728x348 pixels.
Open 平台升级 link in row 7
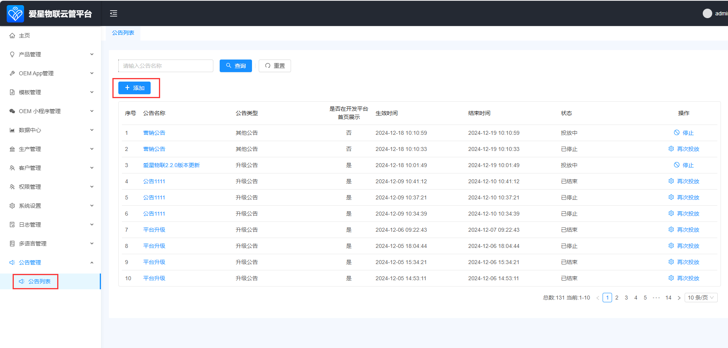click(154, 230)
